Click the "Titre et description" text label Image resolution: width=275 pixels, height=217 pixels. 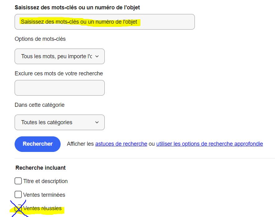coord(45,181)
